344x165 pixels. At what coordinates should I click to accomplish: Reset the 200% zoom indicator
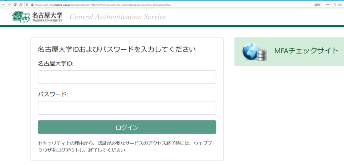pyautogui.click(x=317, y=5)
